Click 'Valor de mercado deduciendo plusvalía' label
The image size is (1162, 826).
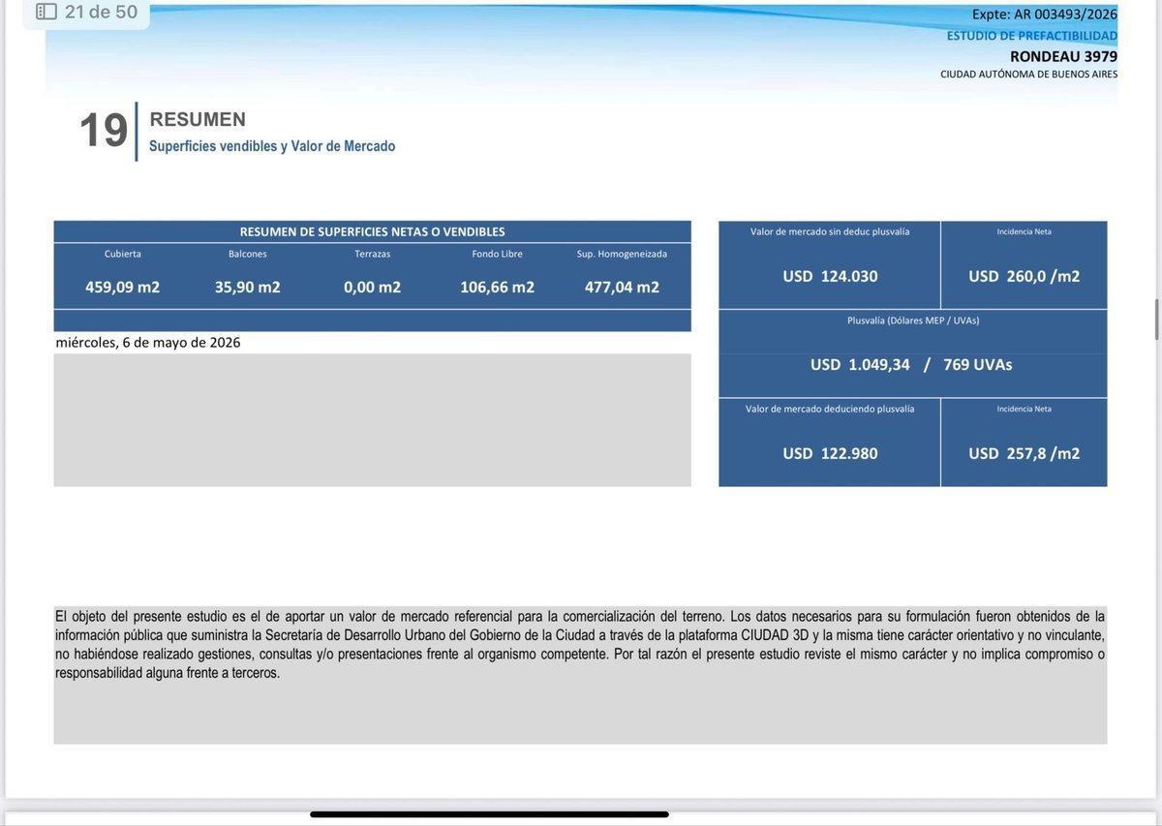tap(830, 409)
